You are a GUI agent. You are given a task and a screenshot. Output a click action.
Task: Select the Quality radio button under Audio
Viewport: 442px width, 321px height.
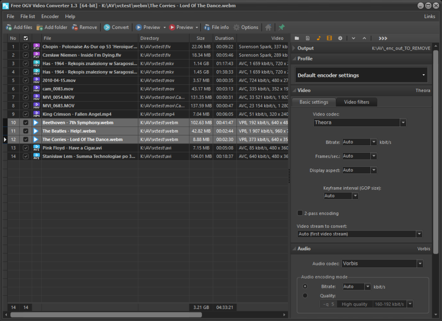(305, 295)
